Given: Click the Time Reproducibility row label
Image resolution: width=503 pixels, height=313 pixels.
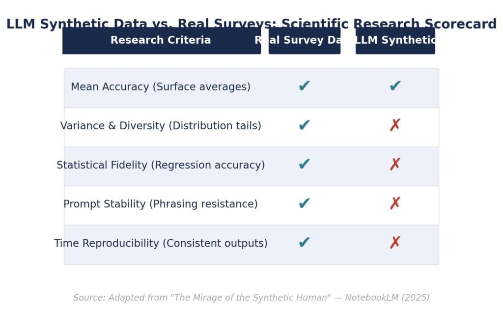Looking at the screenshot, I should click(x=161, y=243).
